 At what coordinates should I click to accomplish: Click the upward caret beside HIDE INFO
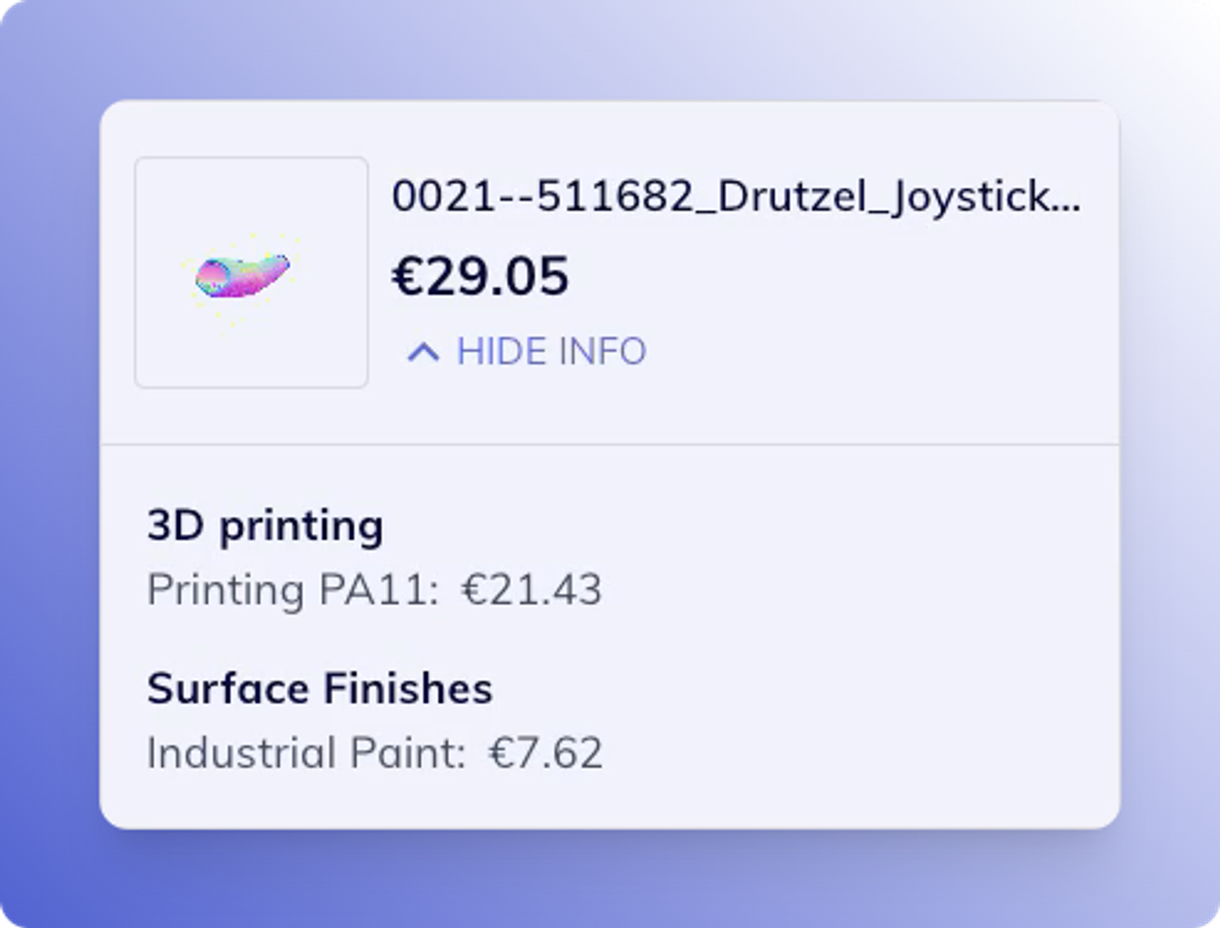pyautogui.click(x=423, y=352)
